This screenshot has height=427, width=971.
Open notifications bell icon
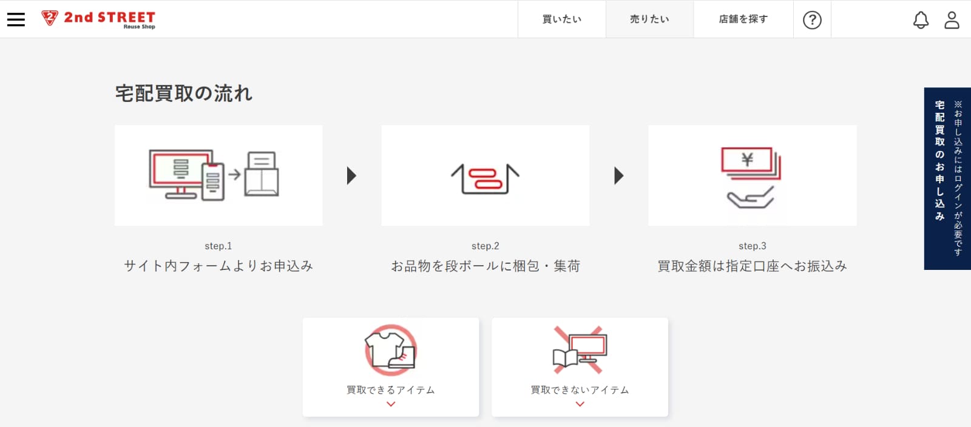click(921, 20)
